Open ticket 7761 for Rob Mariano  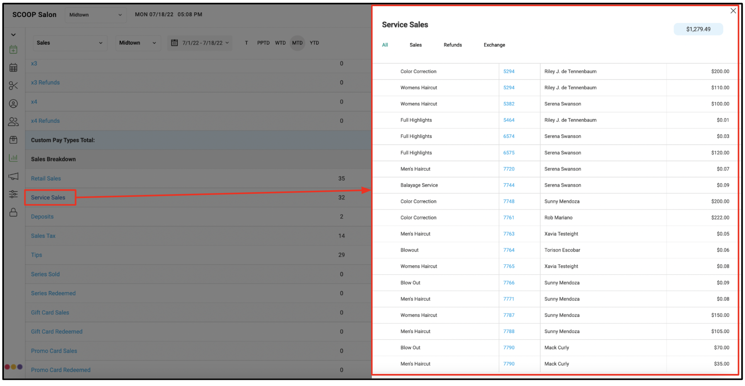tap(509, 218)
